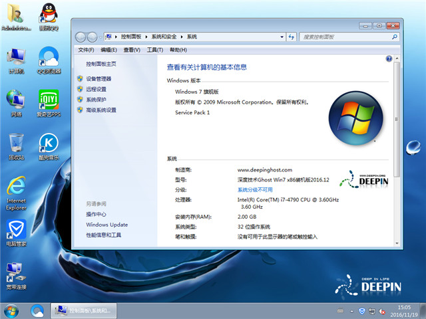This screenshot has height=319, width=426.
Task: Open the network tray icon
Action: (x=371, y=311)
